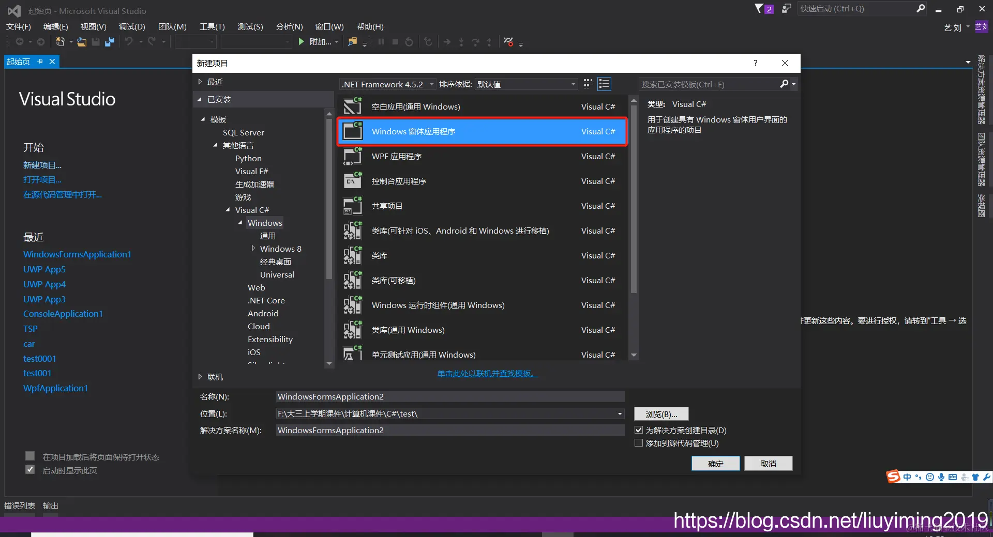Collapse the 已安装 section
The height and width of the screenshot is (537, 993).
[200, 99]
